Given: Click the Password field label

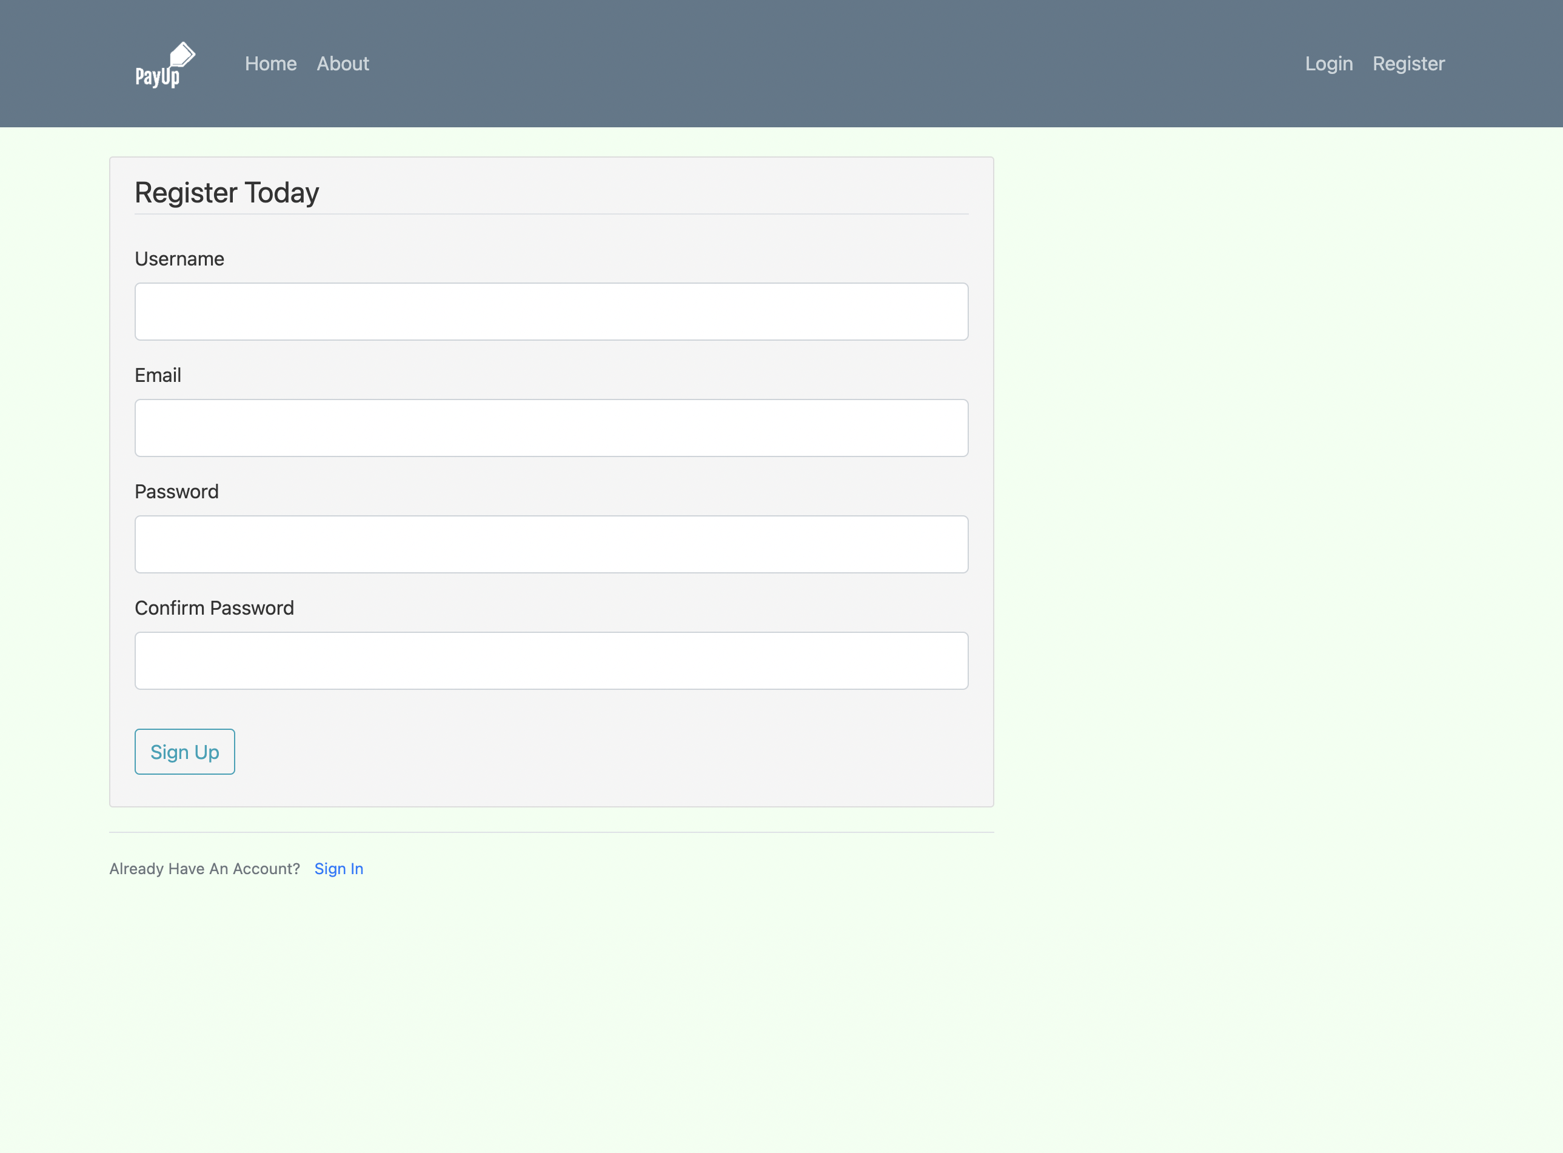Looking at the screenshot, I should click(176, 492).
